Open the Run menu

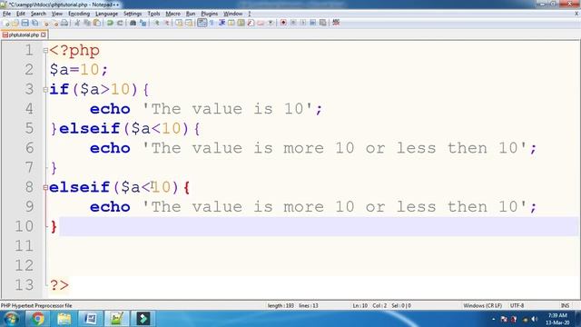(191, 14)
